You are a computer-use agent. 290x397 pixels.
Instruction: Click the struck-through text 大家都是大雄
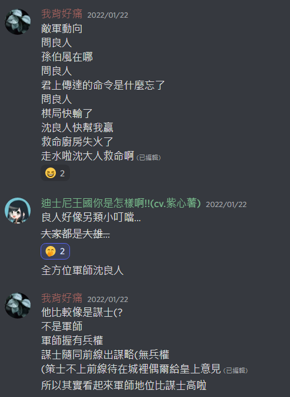point(75,234)
